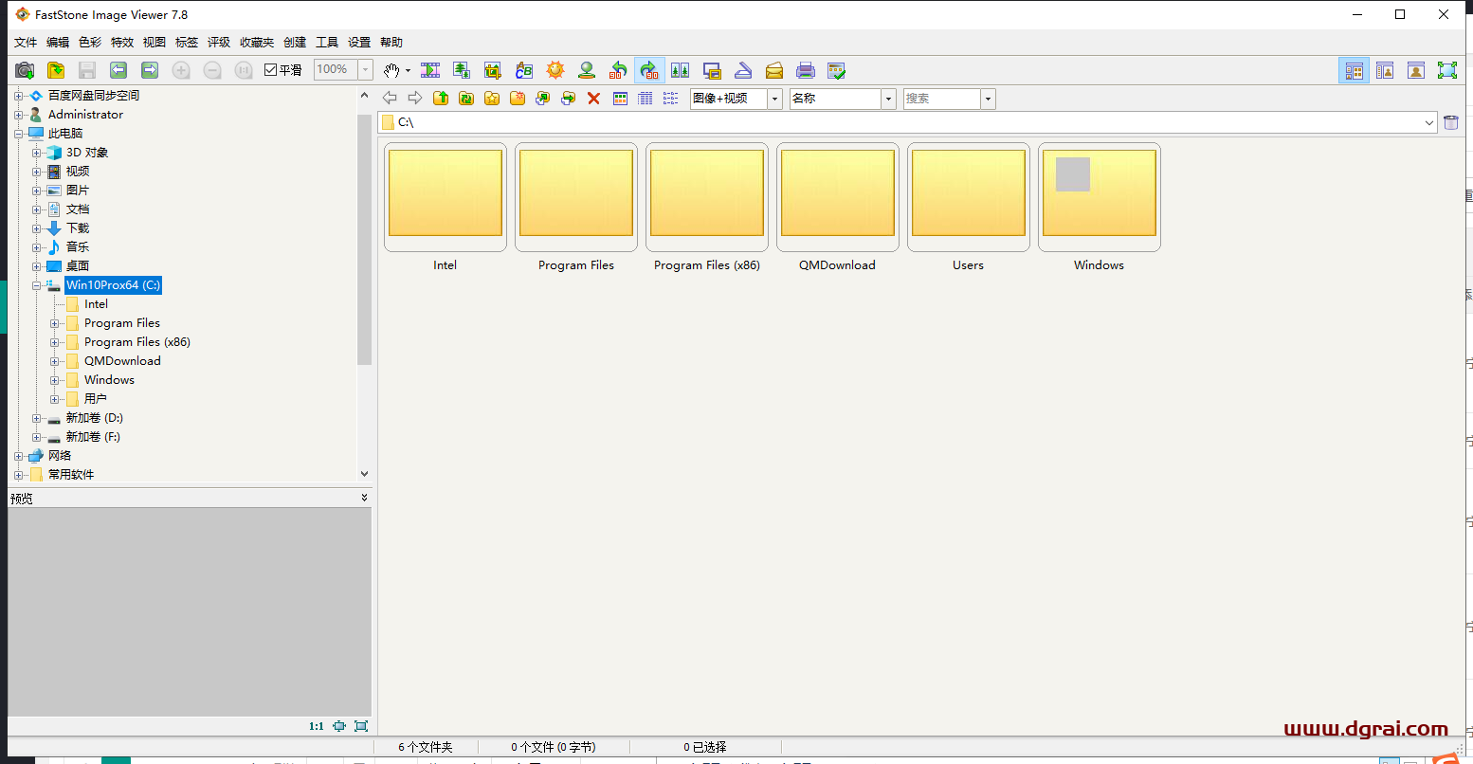Open the 图像+视频 filter dropdown
Viewport: 1473px width, 764px height.
pos(775,99)
